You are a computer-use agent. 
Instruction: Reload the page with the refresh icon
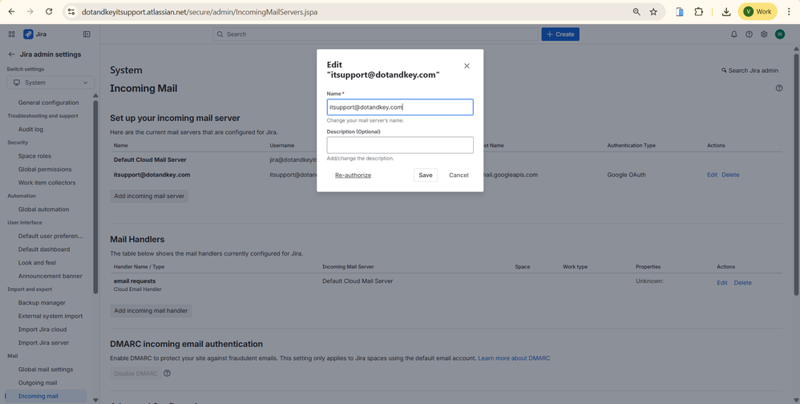tap(49, 11)
